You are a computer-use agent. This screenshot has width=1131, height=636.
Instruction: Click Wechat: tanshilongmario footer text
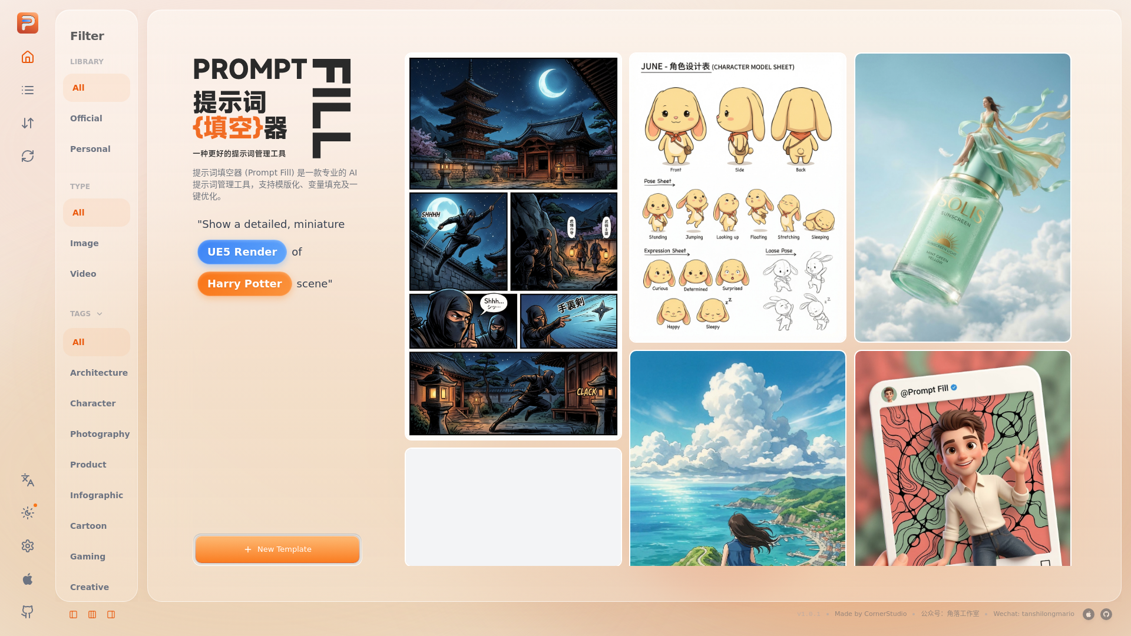pos(1034,614)
